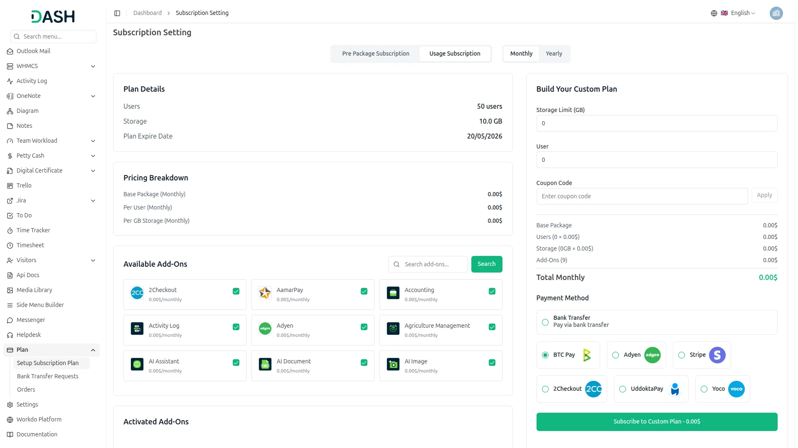Select Bank Transfer payment radio
The height and width of the screenshot is (448, 798).
545,322
